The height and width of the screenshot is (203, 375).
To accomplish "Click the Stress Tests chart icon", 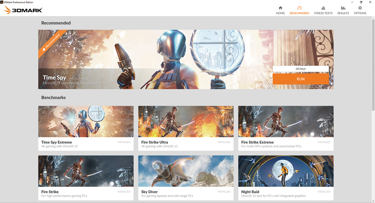I will (x=323, y=8).
